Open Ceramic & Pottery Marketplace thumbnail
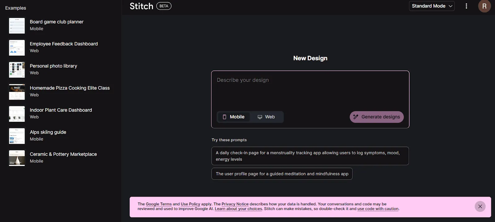The width and height of the screenshot is (495, 222). (17, 158)
